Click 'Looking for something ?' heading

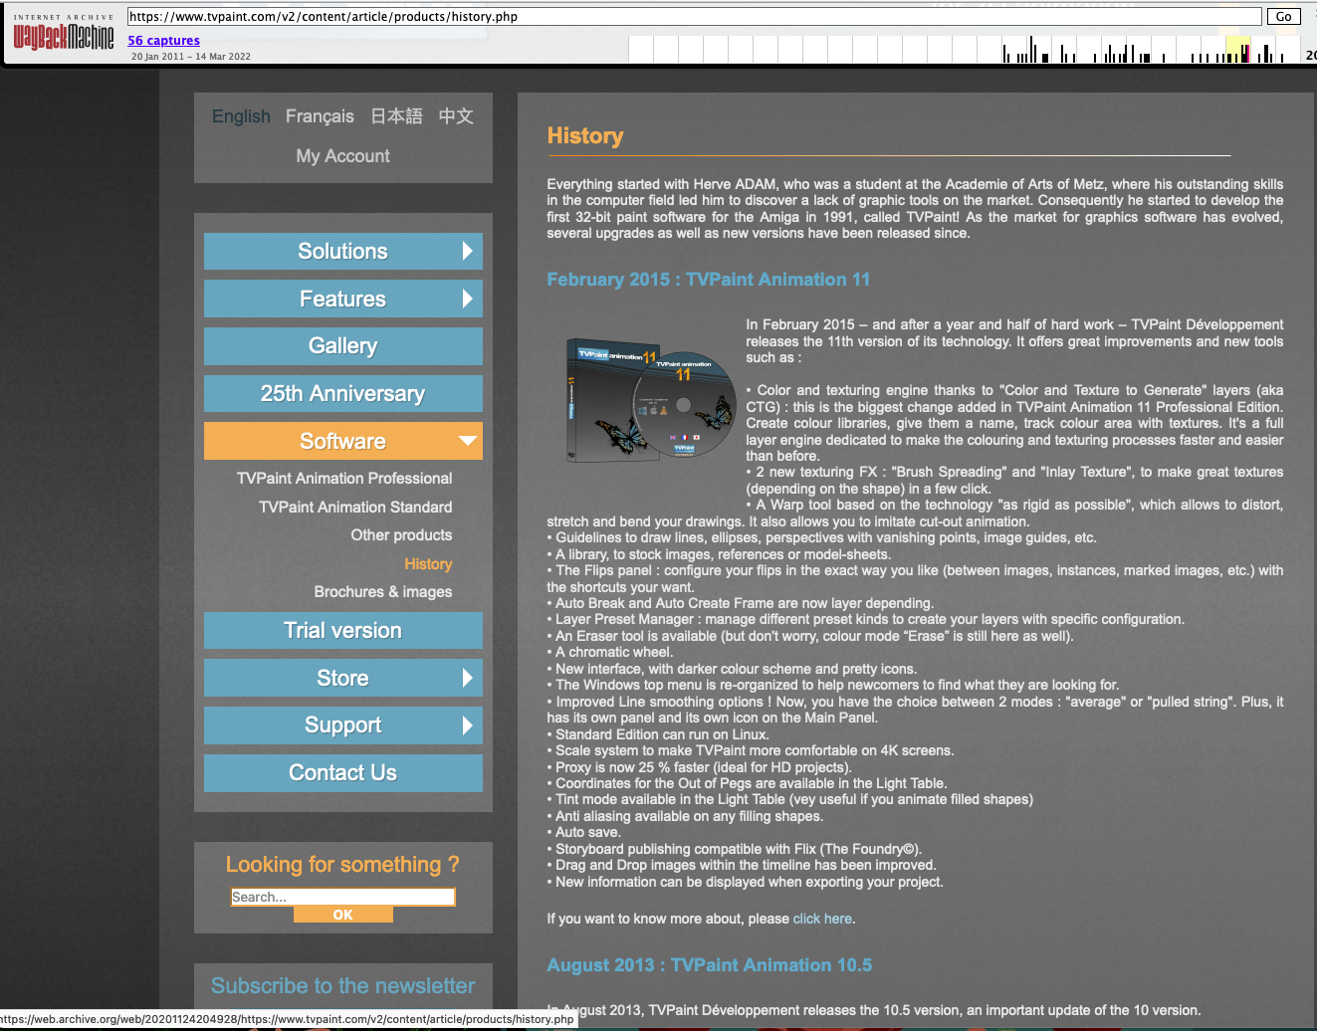click(x=342, y=865)
